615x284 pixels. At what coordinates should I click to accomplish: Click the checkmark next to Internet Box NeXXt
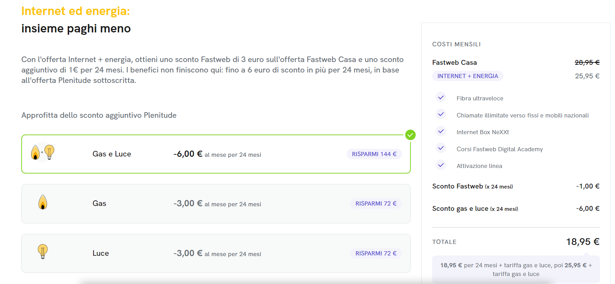point(441,131)
